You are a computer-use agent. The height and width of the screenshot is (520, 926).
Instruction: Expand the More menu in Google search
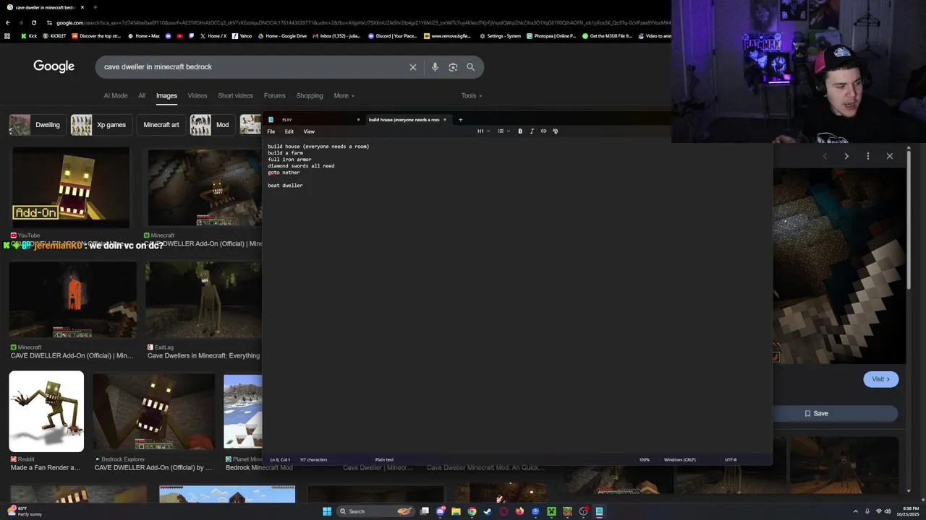[344, 95]
